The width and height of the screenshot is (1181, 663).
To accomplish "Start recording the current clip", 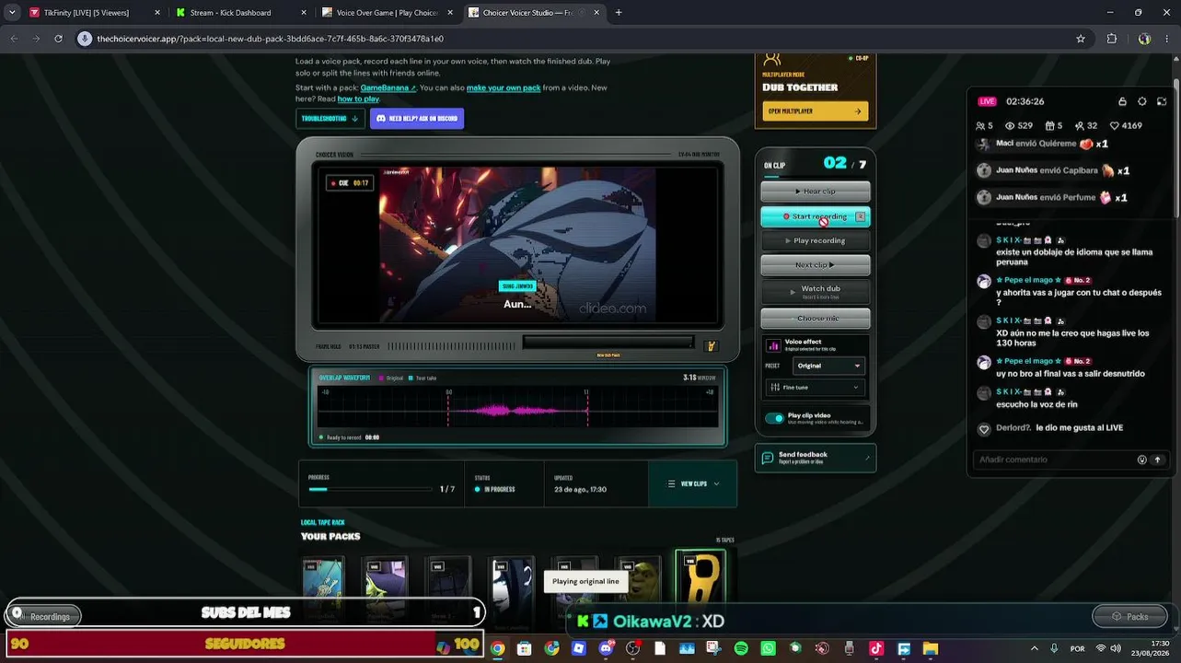I will tap(816, 216).
